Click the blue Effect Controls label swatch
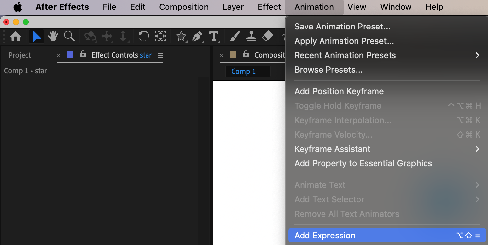488x245 pixels. point(70,54)
